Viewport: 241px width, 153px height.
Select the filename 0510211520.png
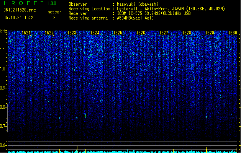pyautogui.click(x=20, y=10)
